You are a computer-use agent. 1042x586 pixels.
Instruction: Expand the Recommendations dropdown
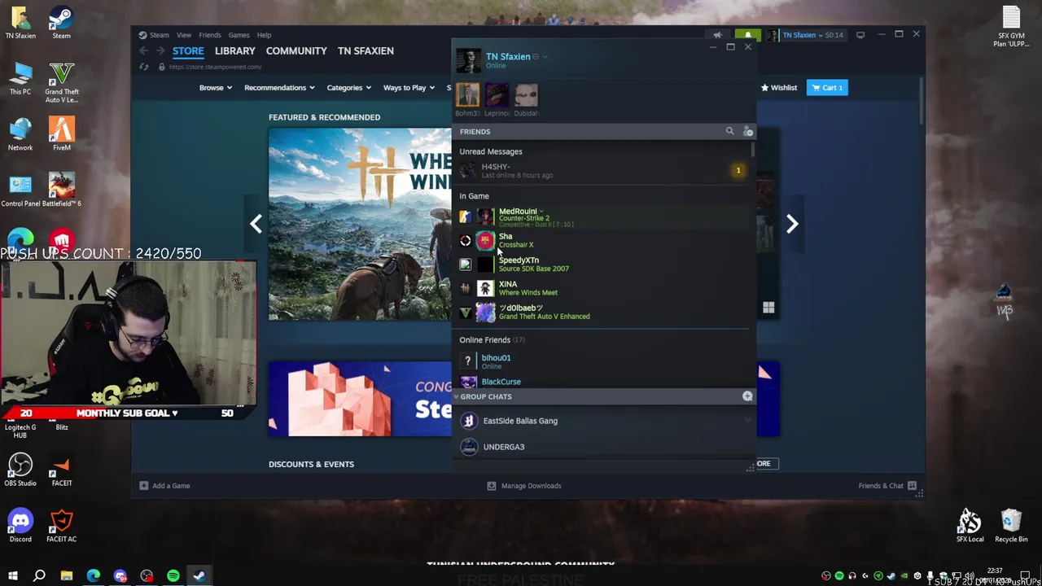click(x=280, y=88)
